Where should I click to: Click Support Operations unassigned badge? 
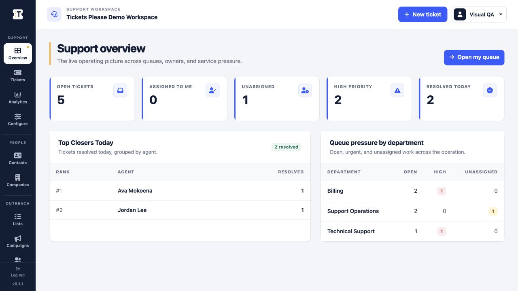[x=493, y=211]
